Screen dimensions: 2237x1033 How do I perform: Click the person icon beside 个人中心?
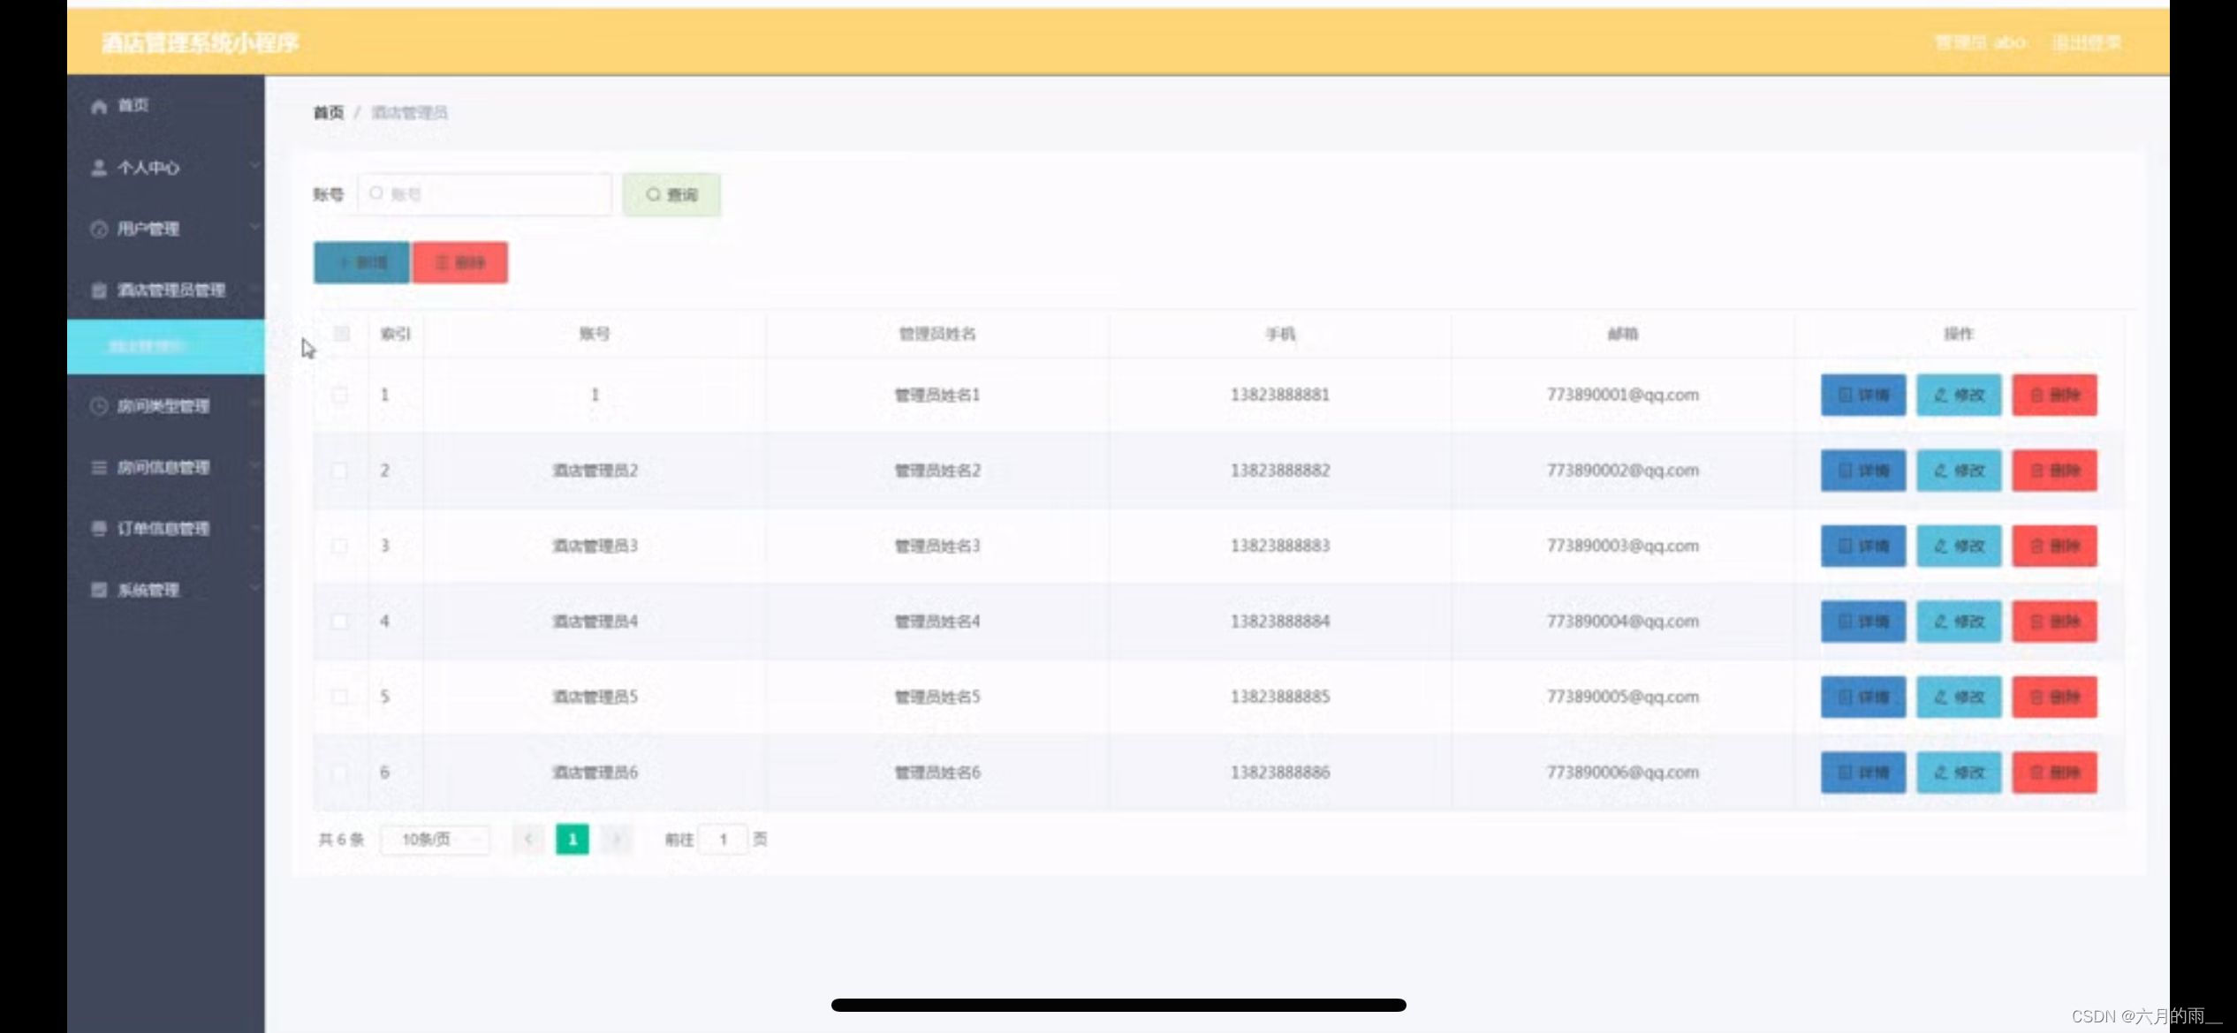[x=99, y=168]
